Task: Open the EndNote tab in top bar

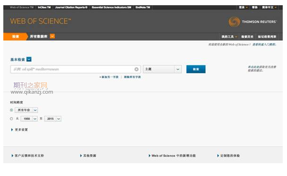Action: (x=143, y=7)
